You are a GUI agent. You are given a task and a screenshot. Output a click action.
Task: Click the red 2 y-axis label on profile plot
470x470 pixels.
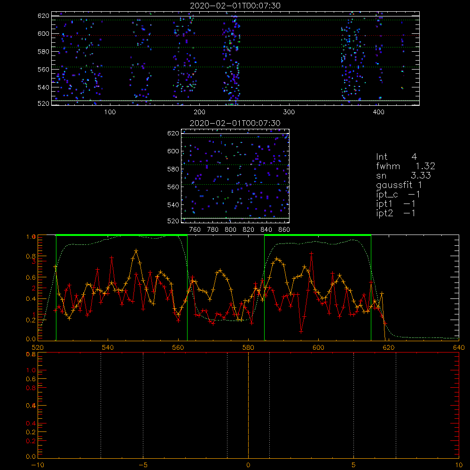33,289
